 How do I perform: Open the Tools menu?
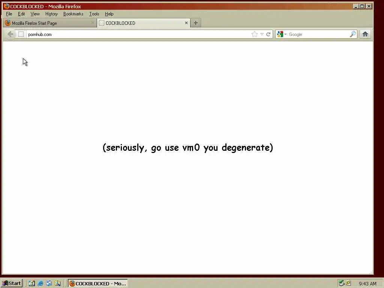click(x=94, y=14)
